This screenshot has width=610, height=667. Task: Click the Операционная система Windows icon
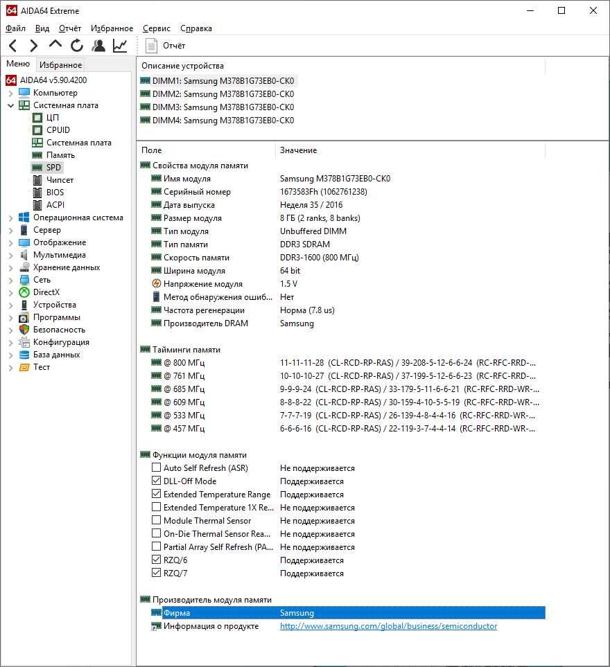tap(24, 217)
